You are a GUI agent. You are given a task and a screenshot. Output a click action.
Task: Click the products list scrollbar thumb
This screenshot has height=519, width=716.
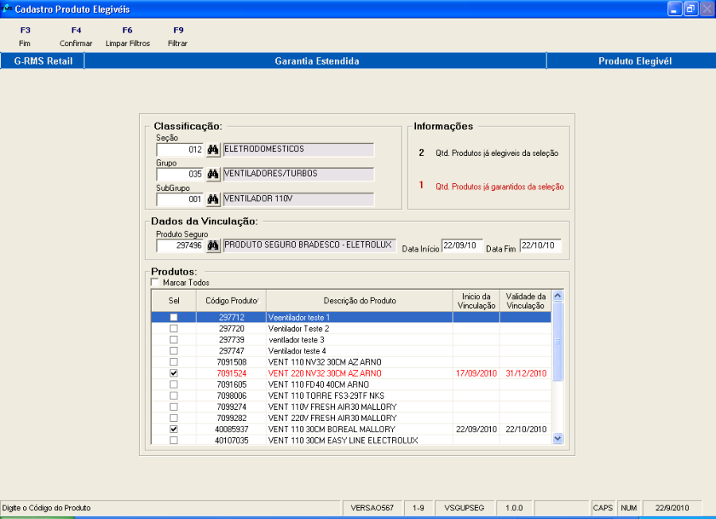click(557, 341)
